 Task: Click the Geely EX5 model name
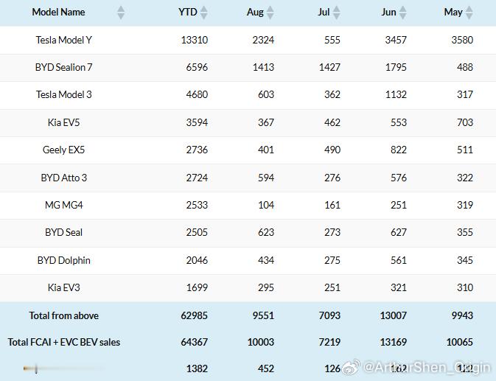(63, 150)
